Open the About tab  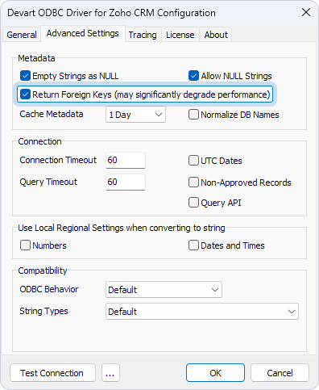point(216,35)
